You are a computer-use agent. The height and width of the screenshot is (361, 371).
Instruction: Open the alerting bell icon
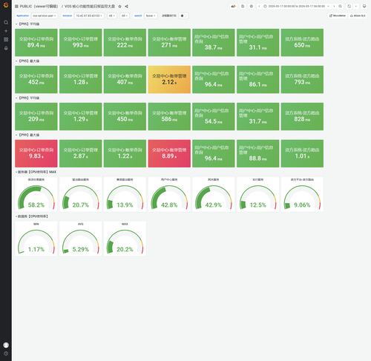(x=6, y=48)
